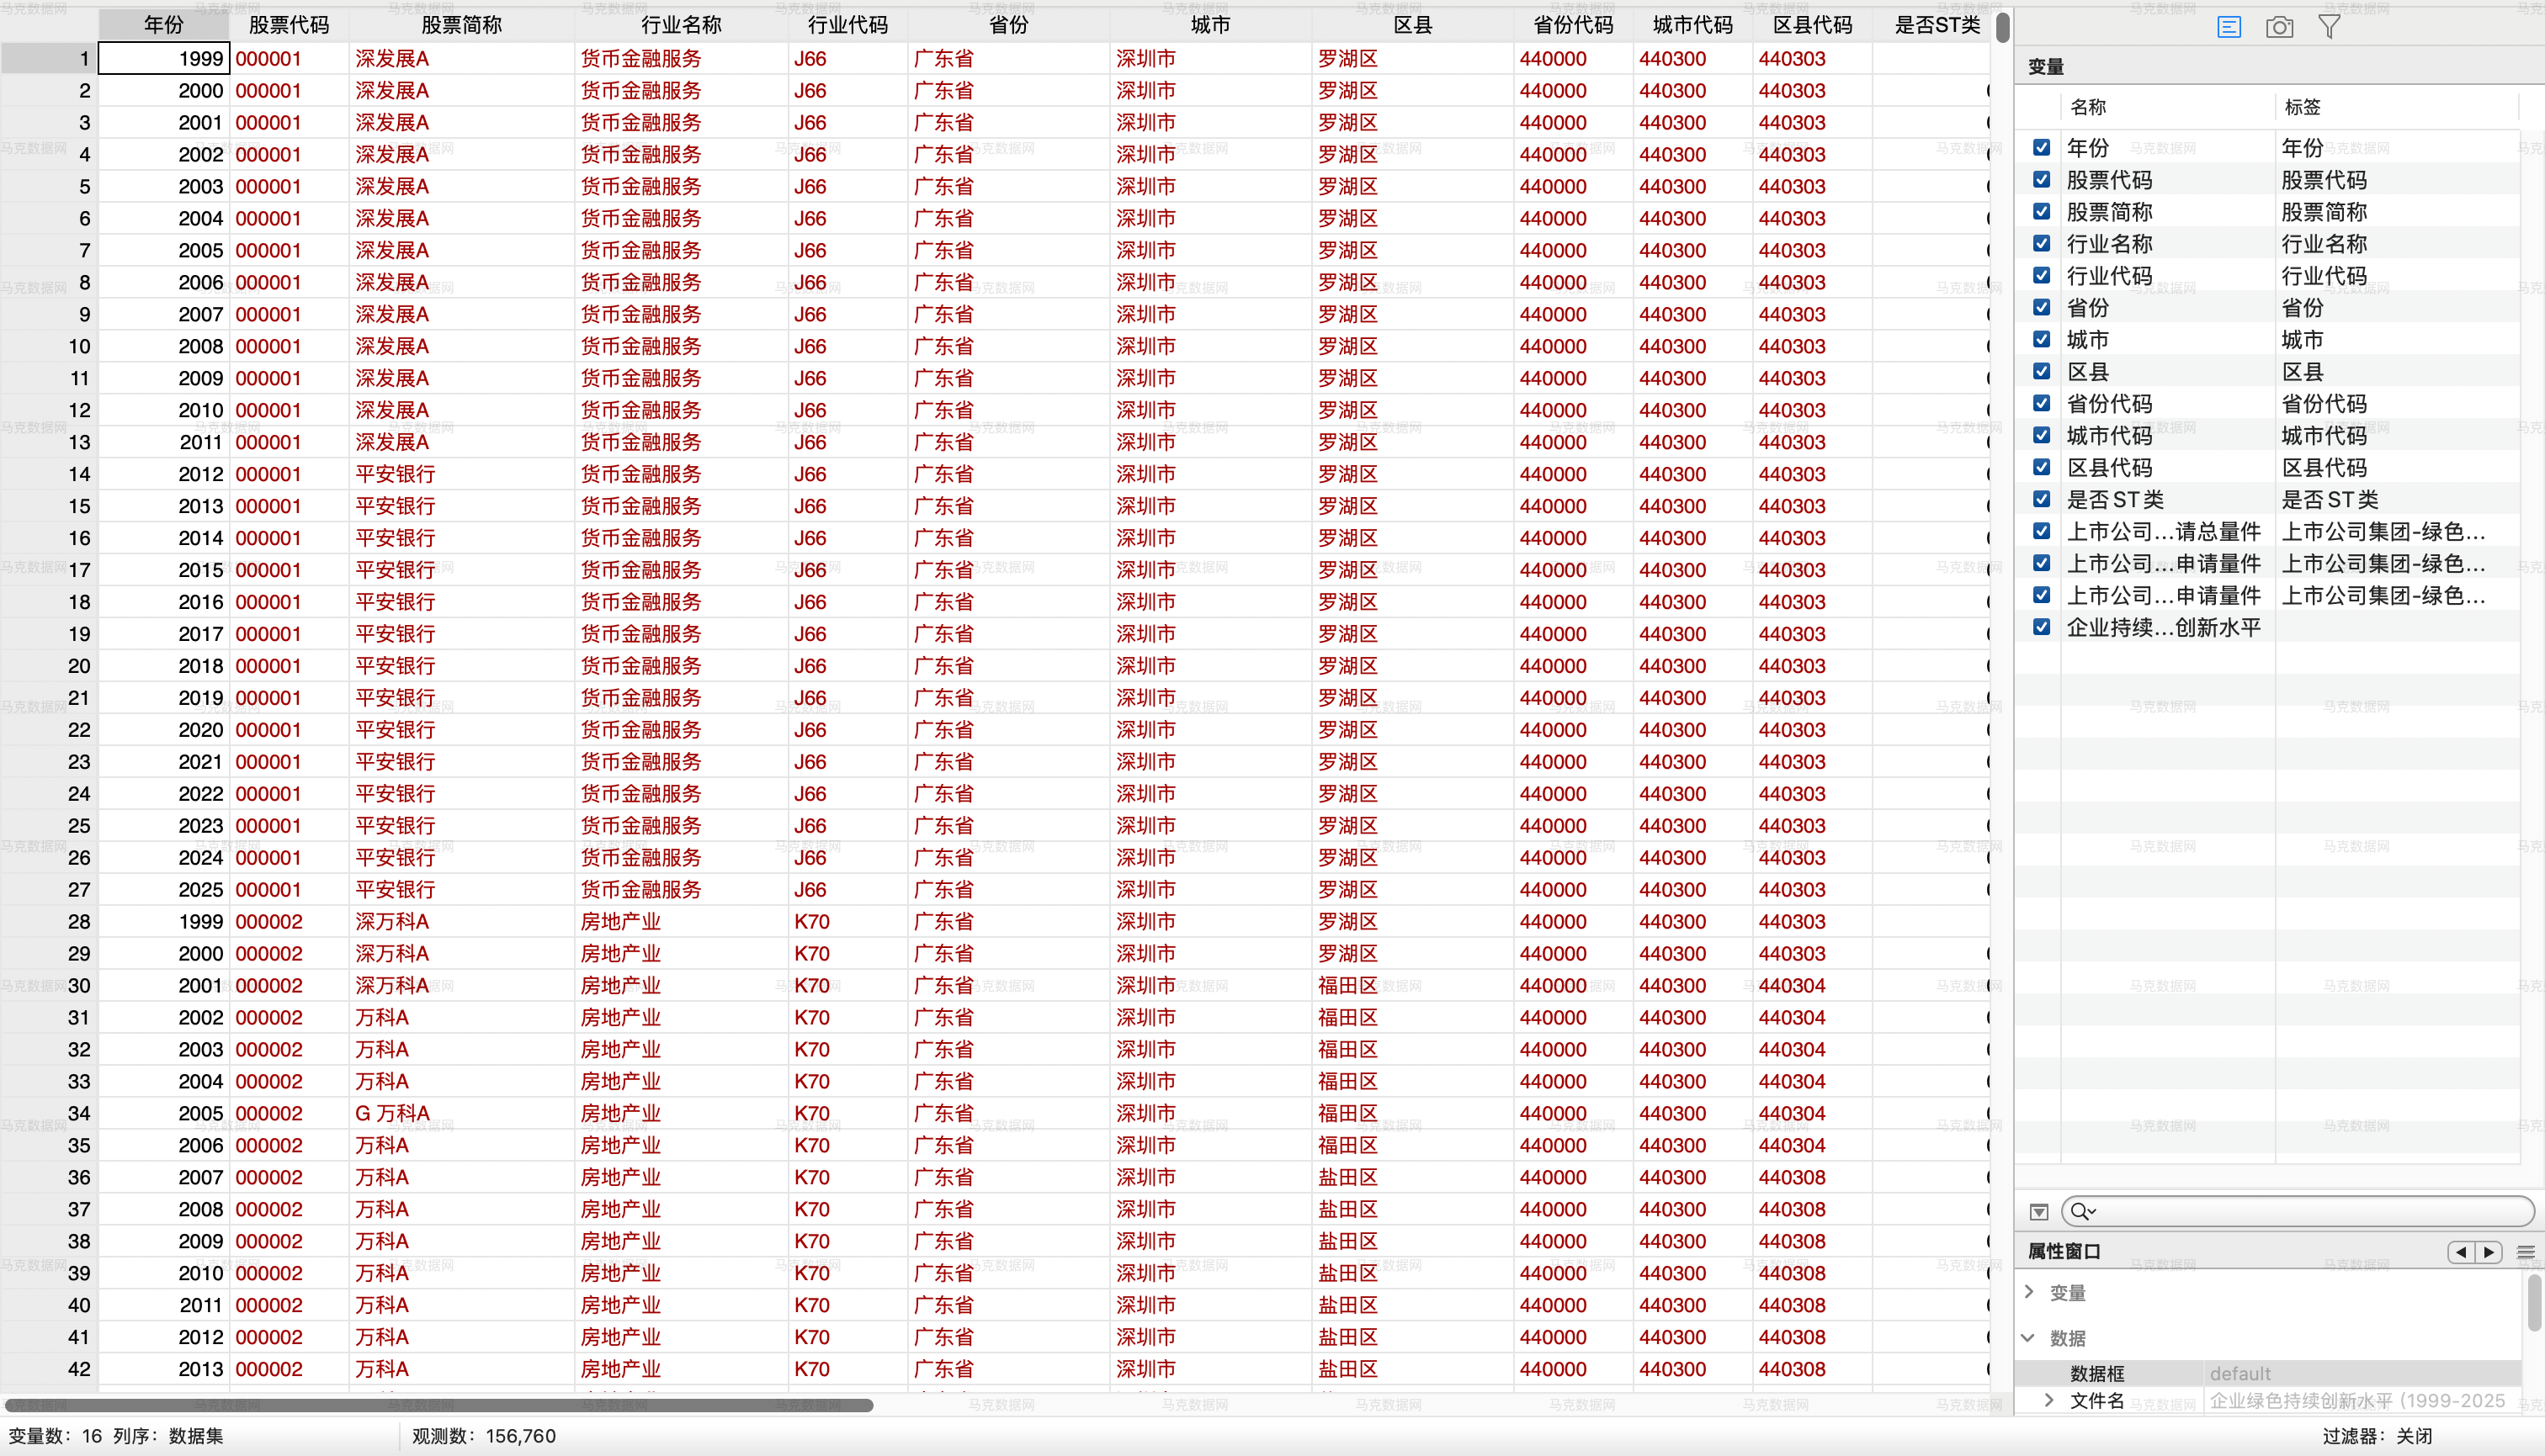Toggle the 是否ST类 variable checkbox
Image resolution: width=2545 pixels, height=1456 pixels.
pyautogui.click(x=2042, y=499)
